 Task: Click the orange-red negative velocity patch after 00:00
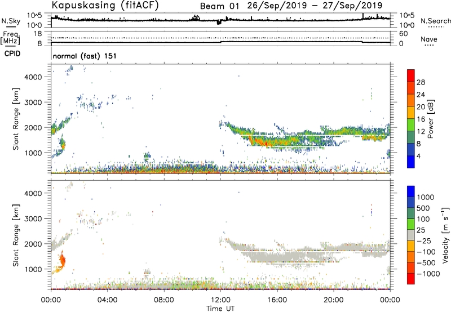62,260
